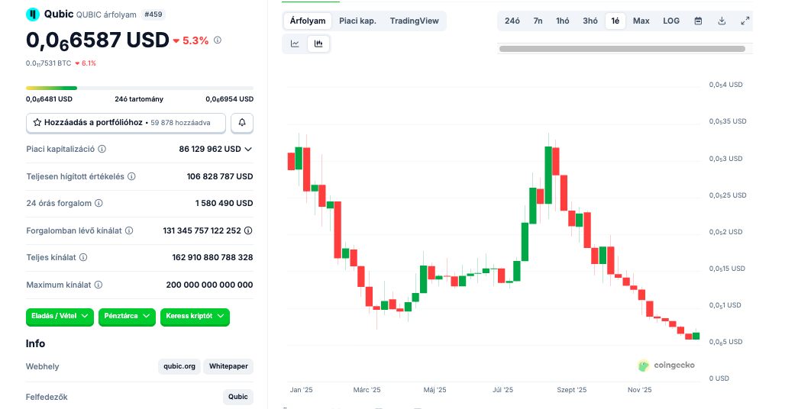Open the Qubic explorer link
The width and height of the screenshot is (785, 409).
pyautogui.click(x=237, y=397)
